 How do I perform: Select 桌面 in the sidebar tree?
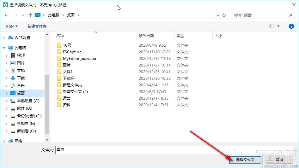tap(21, 93)
